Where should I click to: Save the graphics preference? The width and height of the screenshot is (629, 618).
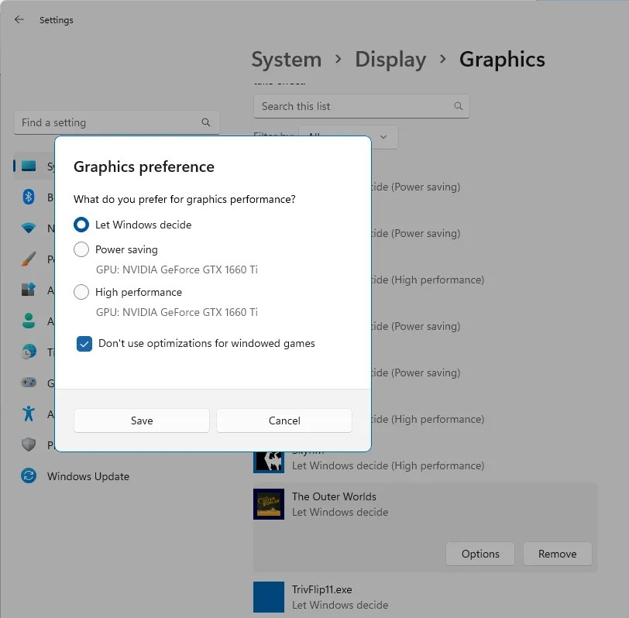(141, 420)
